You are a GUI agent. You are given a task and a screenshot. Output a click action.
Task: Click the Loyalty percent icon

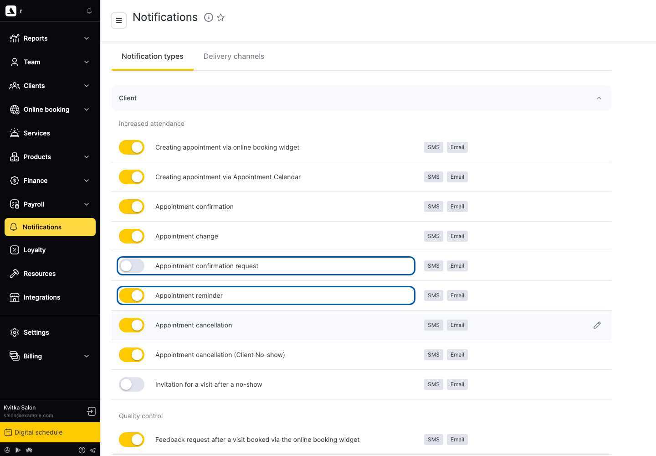point(15,250)
